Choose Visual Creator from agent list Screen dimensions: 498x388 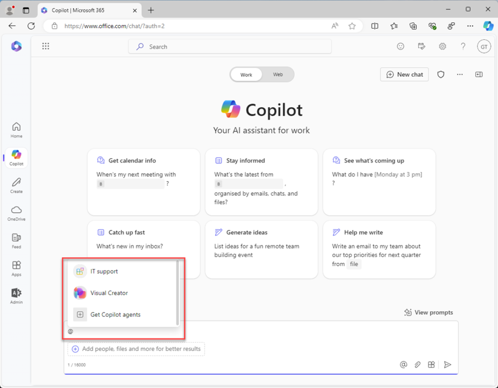coord(109,293)
